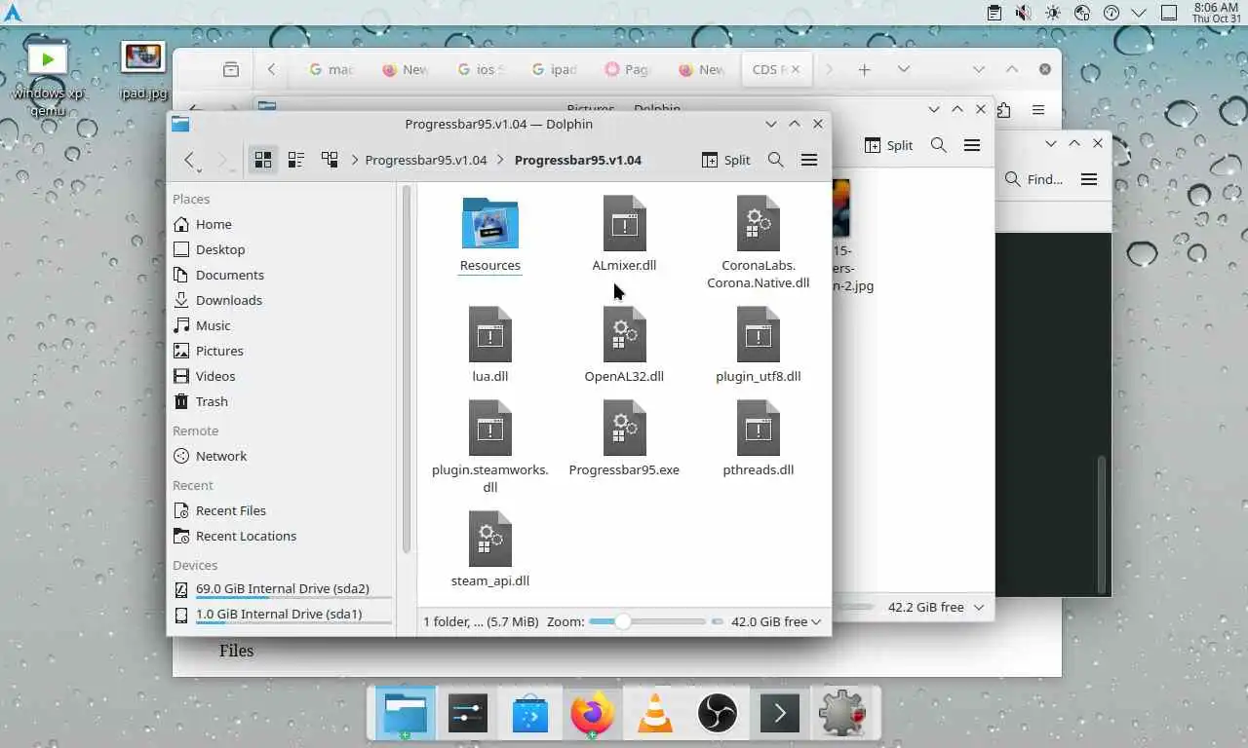Launch Firefox from the dock
1248x748 pixels.
[x=593, y=714]
